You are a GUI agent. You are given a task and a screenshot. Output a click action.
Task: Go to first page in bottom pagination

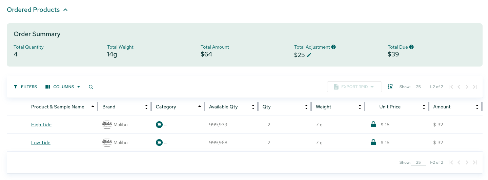[x=451, y=162]
